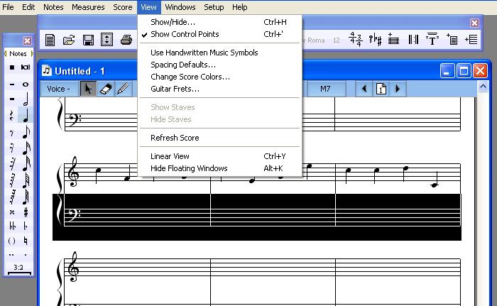The height and width of the screenshot is (306, 497).
Task: Click the Save floppy disk icon
Action: (88, 40)
